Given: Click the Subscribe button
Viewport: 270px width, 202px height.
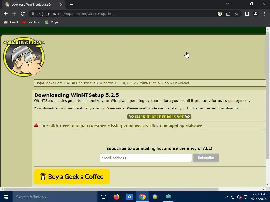Looking at the screenshot, I should click(206, 158).
